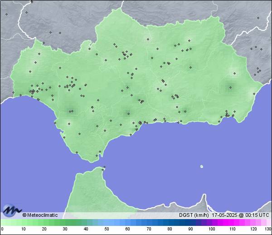Click the 130 value on the scale
Viewport: 272px width, 235px height.
268,229
